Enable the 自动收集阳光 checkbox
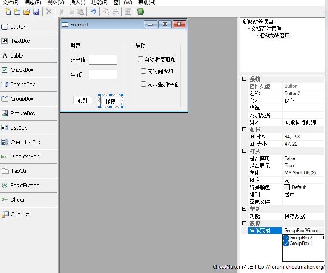This screenshot has height=273, width=328. tap(141, 59)
